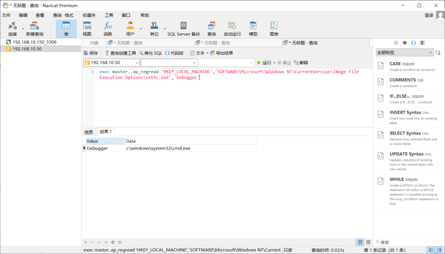Open dropdown arrow next to 连接
This screenshot has height=254, width=445.
[x=23, y=29]
